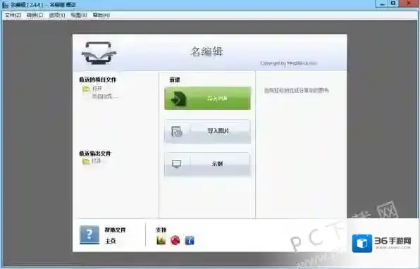The height and width of the screenshot is (269, 420).
Task: Click the green PDF arrow icon
Action: (x=178, y=99)
